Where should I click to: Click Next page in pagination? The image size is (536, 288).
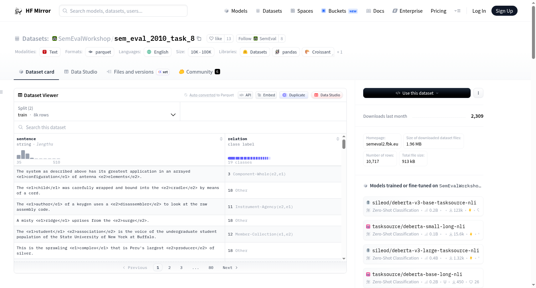pyautogui.click(x=230, y=268)
